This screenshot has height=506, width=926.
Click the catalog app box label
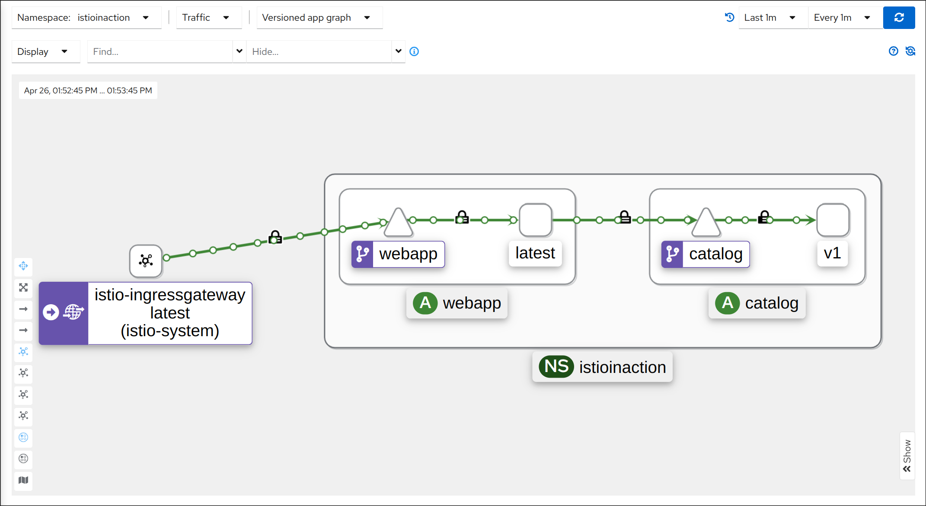tap(757, 303)
